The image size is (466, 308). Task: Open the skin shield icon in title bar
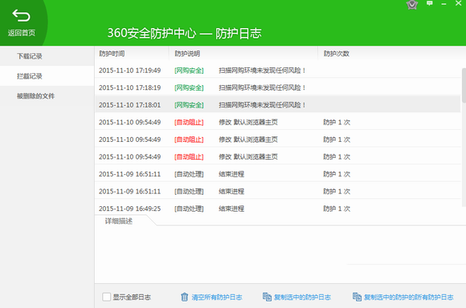click(412, 4)
